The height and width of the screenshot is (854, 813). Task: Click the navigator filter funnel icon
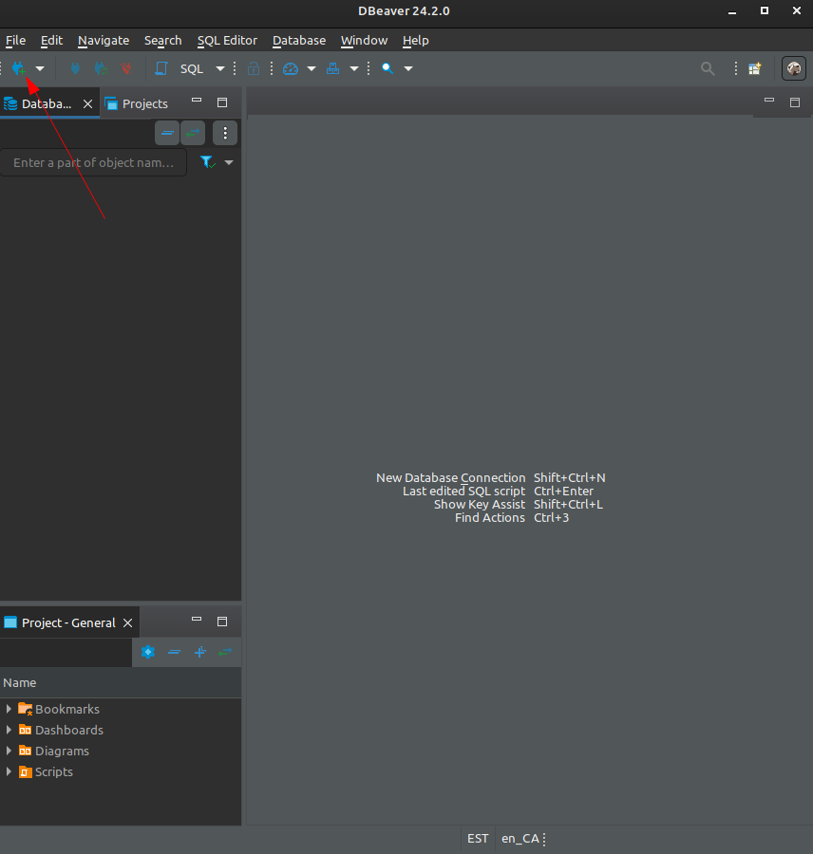pos(208,162)
